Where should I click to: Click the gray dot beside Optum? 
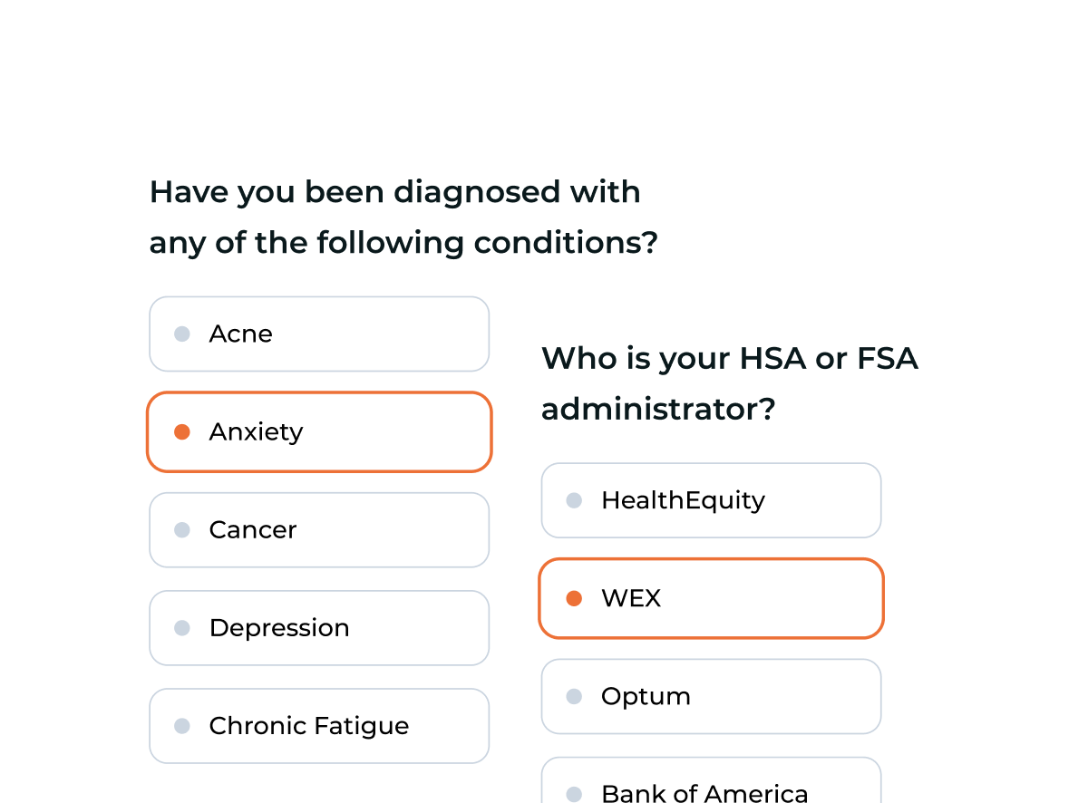(x=574, y=696)
